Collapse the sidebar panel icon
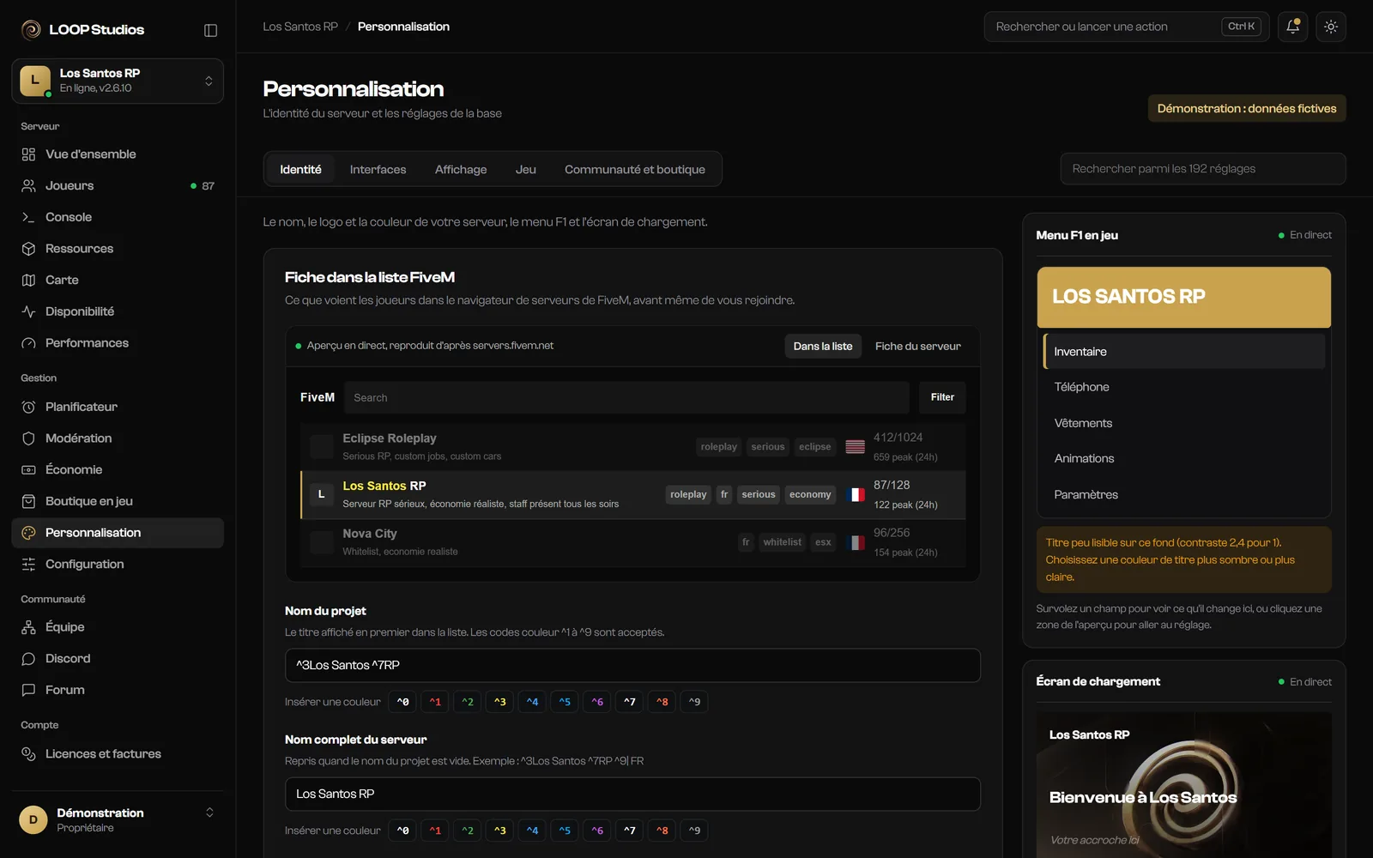 [x=210, y=30]
